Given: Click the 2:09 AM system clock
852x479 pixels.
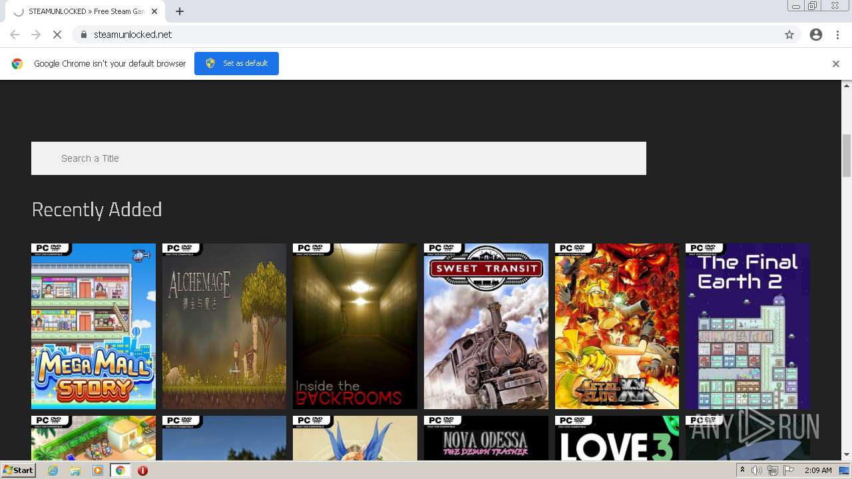Looking at the screenshot, I should coord(818,470).
